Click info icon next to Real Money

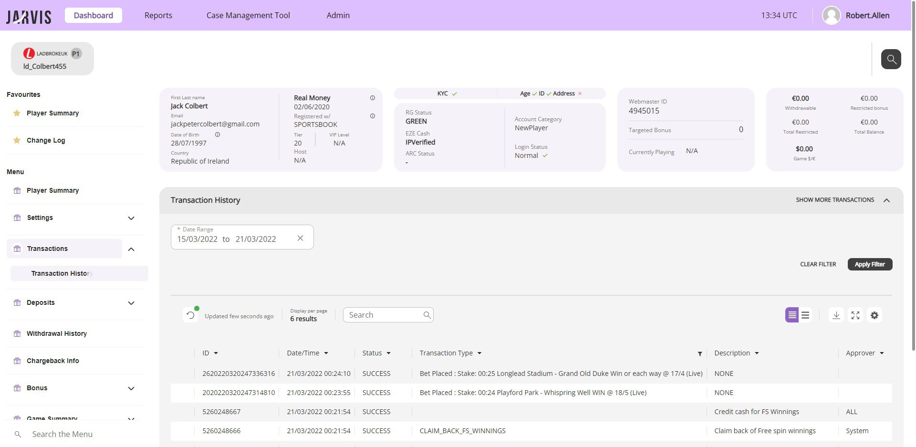(373, 98)
